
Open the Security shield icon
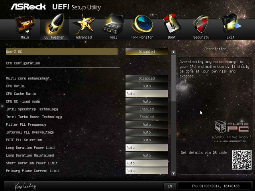(201, 25)
